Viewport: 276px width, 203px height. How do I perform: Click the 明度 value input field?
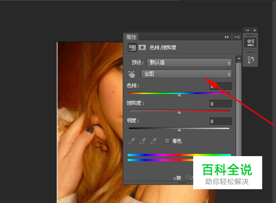pyautogui.click(x=221, y=121)
